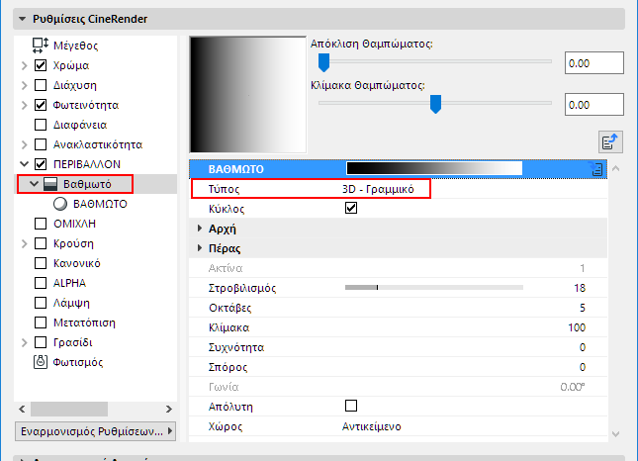Image resolution: width=638 pixels, height=461 pixels.
Task: Collapse the ΠΕΡΙΒΑΛΛΟΝ tree node
Action: (25, 164)
